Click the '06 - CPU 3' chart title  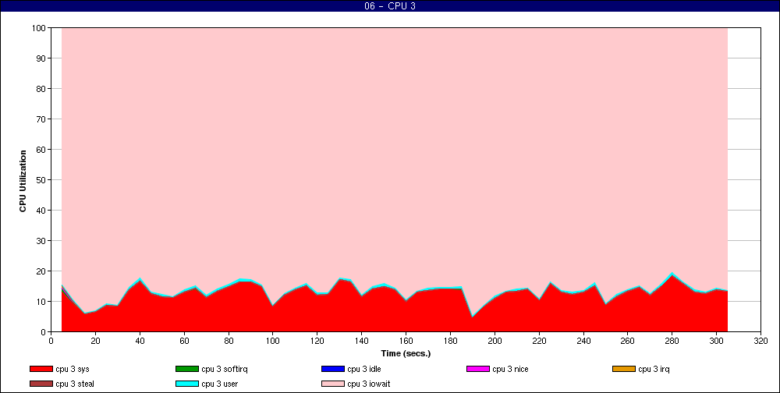[390, 6]
